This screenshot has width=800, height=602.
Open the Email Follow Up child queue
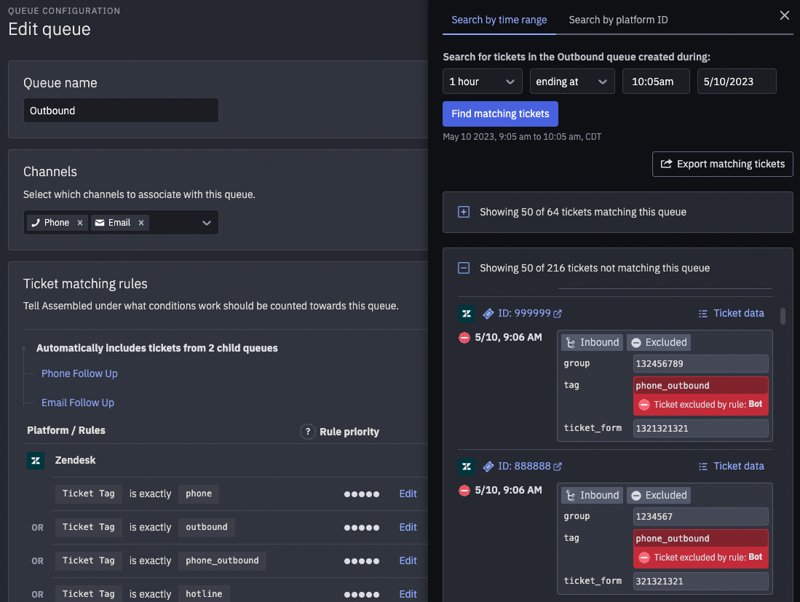(x=78, y=403)
